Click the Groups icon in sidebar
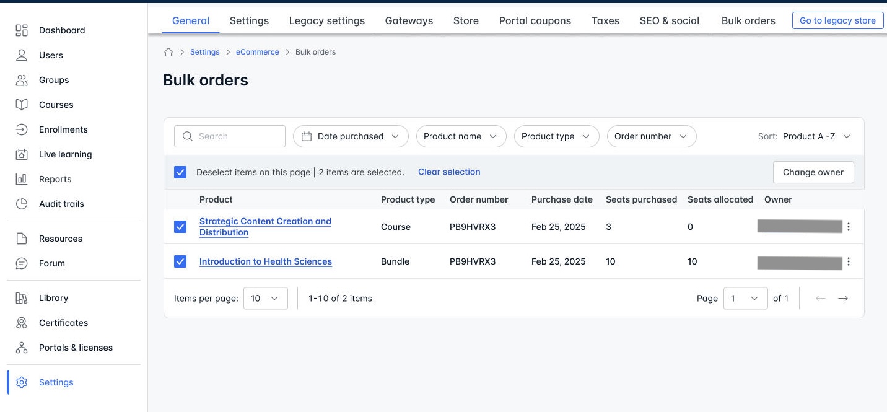This screenshot has width=887, height=412. (x=22, y=80)
